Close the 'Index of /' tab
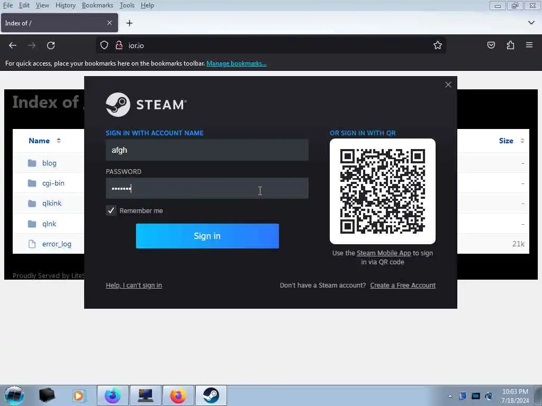The width and height of the screenshot is (542, 406). pos(110,23)
